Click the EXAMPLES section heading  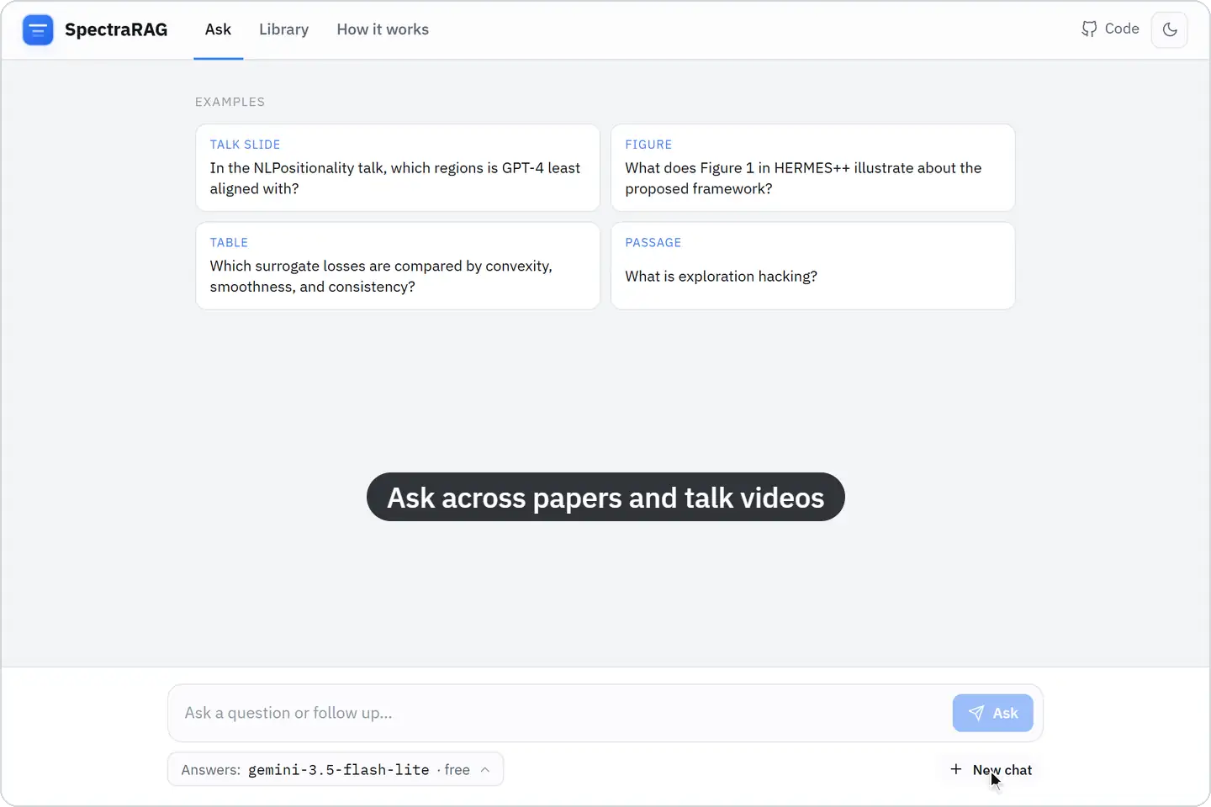tap(230, 102)
